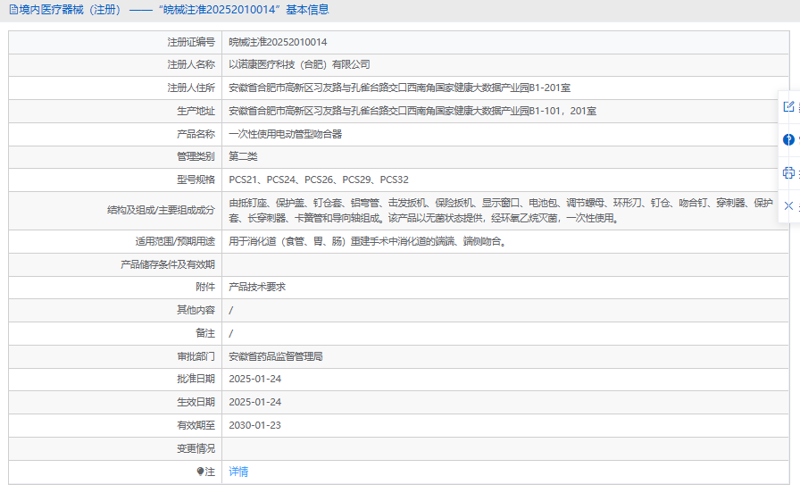Open the 详情 link

point(238,472)
